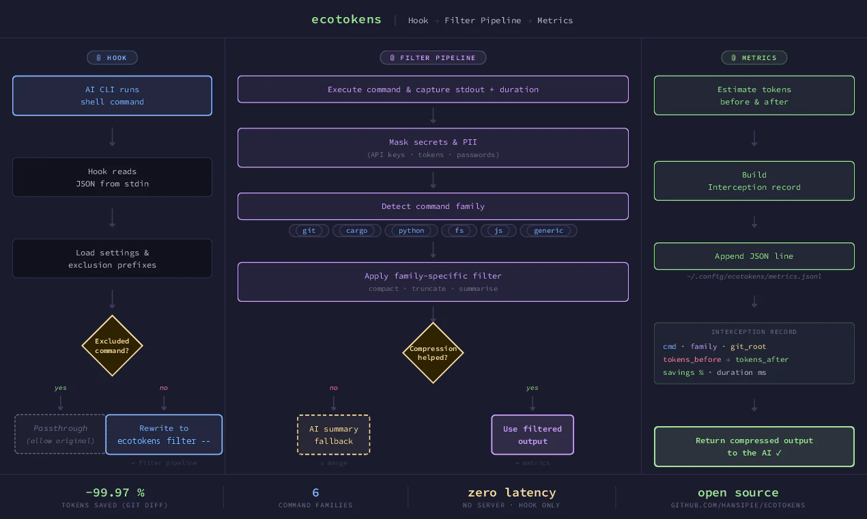
Task: Click the INTERCEPTION RECORD heading
Action: point(754,332)
